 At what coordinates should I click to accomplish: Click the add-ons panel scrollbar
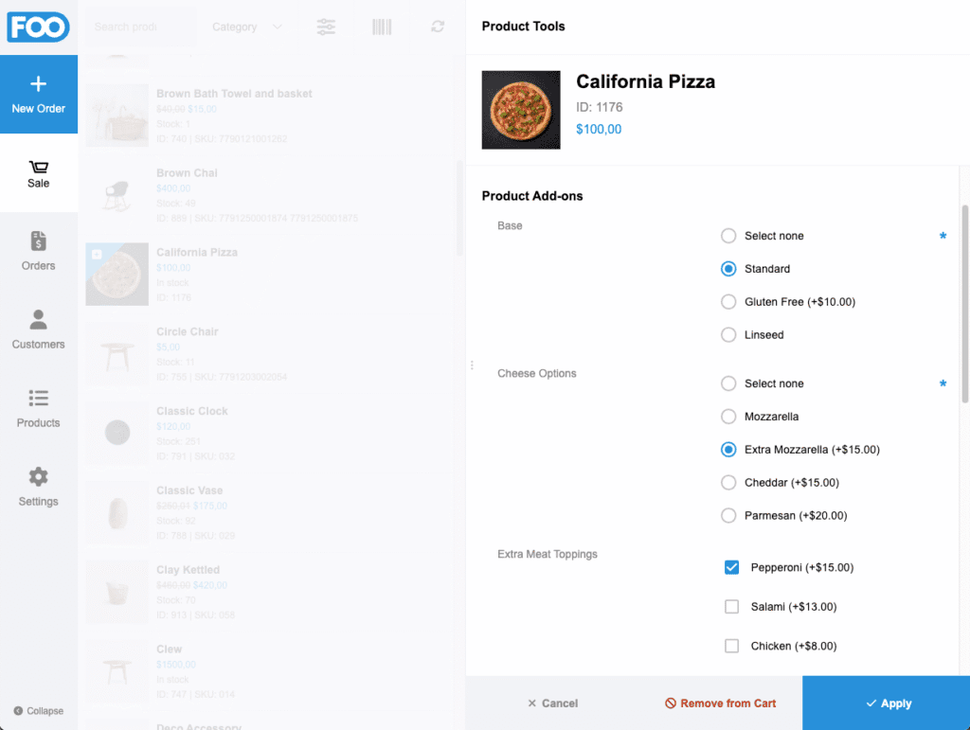click(x=965, y=303)
